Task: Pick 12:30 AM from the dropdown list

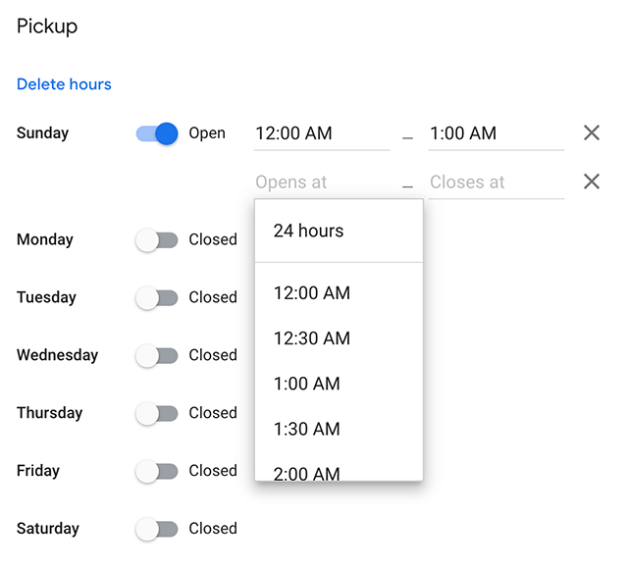Action: pos(312,338)
